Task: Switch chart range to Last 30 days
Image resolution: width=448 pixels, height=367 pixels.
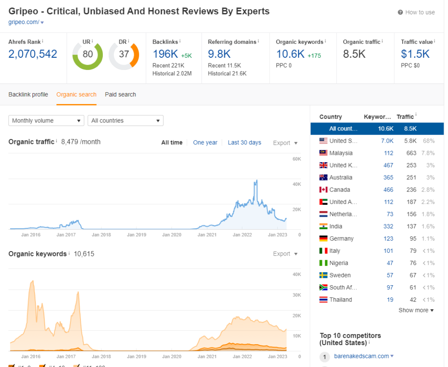Action: (x=244, y=143)
